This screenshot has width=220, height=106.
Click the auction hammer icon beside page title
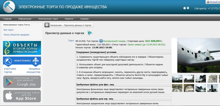(x=90, y=33)
